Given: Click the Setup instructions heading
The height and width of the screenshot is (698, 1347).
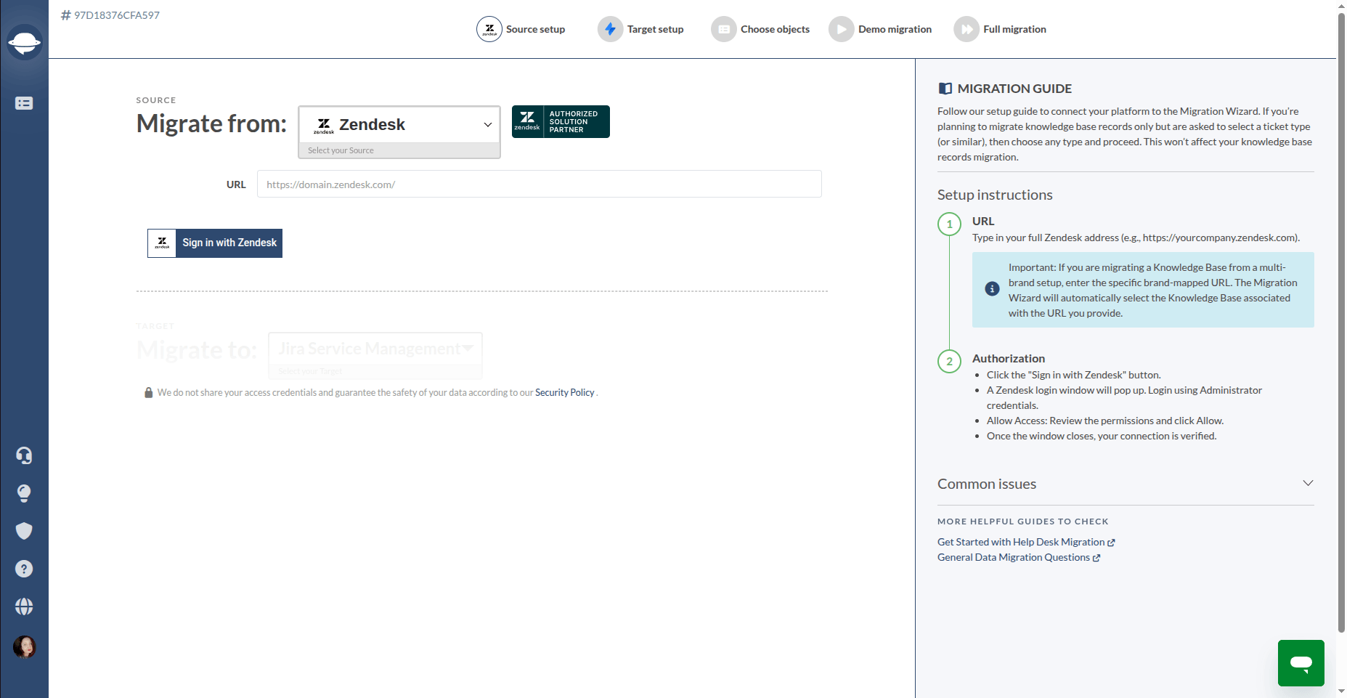Looking at the screenshot, I should click(995, 195).
